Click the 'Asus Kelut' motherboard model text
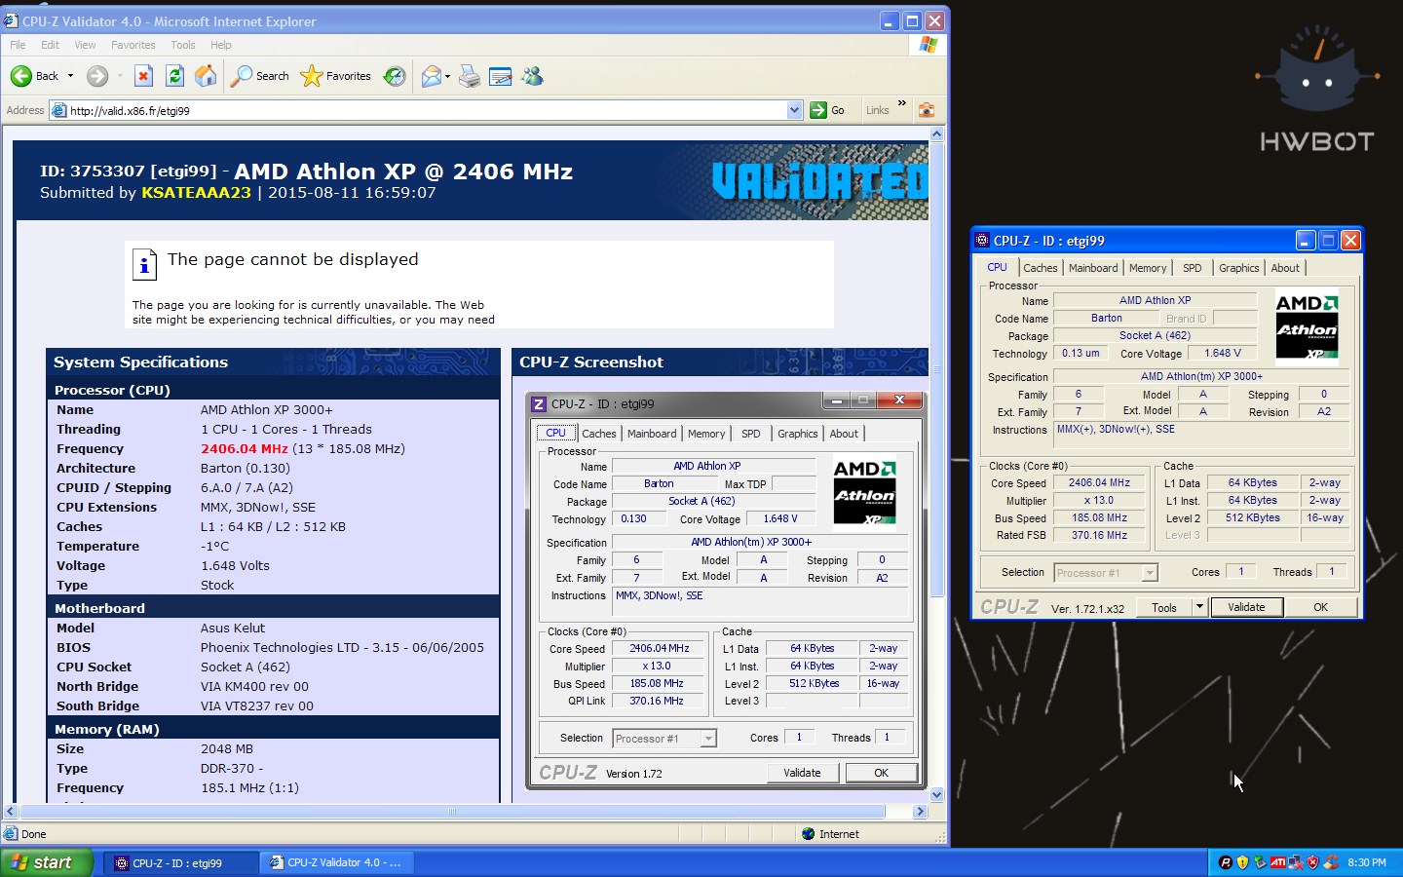This screenshot has width=1403, height=877. pos(233,629)
